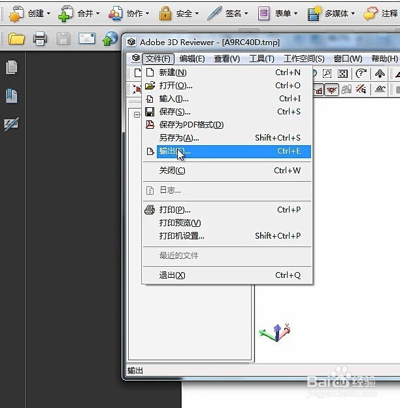400x408 pixels.
Task: Open the 窗口(W) Window menu
Action: pyautogui.click(x=348, y=59)
